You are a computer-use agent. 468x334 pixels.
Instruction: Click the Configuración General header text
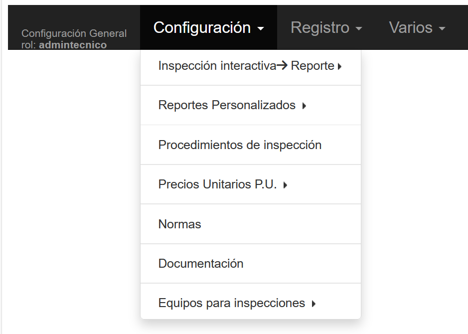74,33
